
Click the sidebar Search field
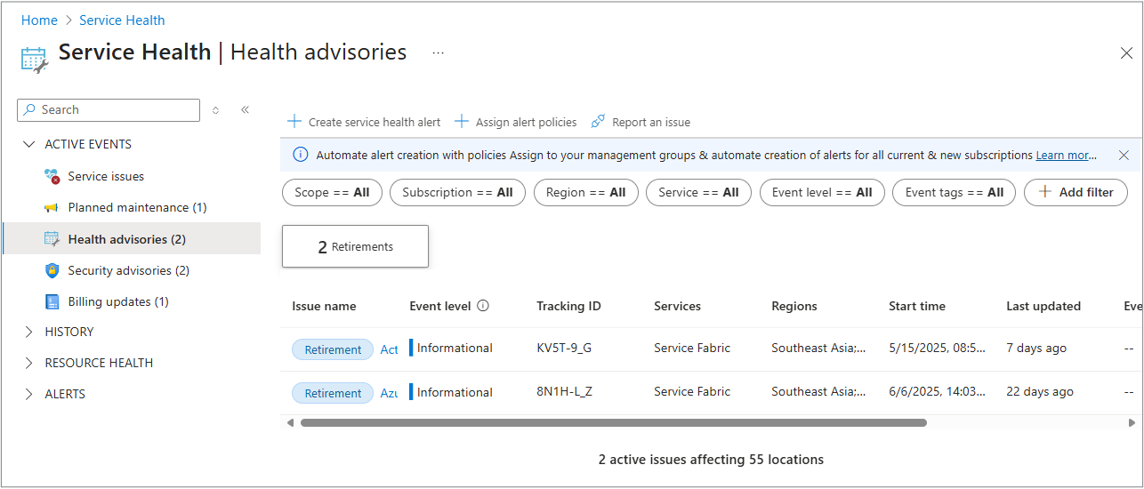coord(117,110)
